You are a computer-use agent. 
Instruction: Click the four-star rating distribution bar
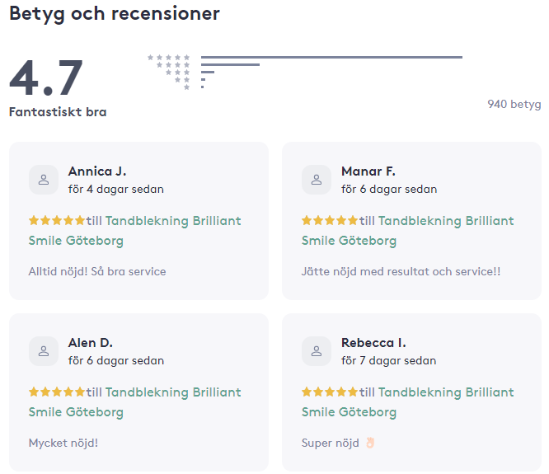coord(230,64)
